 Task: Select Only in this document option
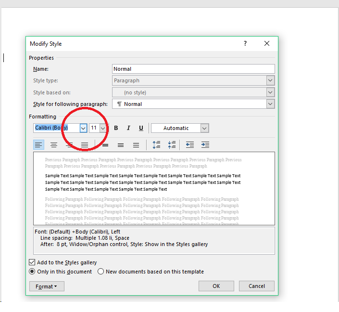(32, 272)
